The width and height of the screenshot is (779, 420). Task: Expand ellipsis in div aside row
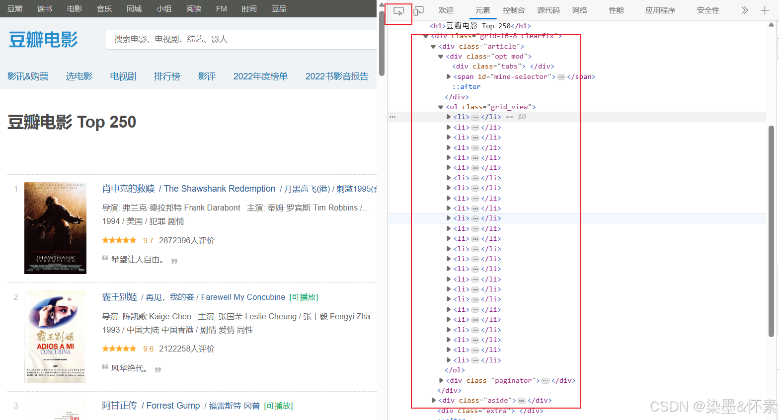pos(522,401)
